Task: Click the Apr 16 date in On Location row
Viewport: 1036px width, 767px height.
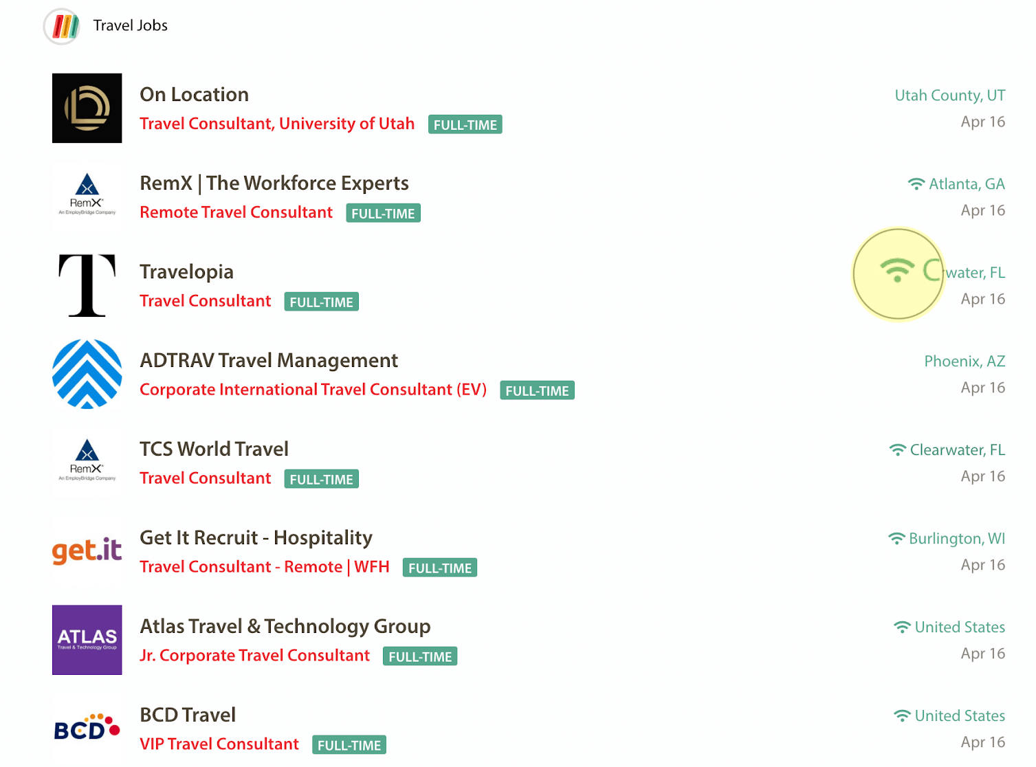Action: [983, 122]
